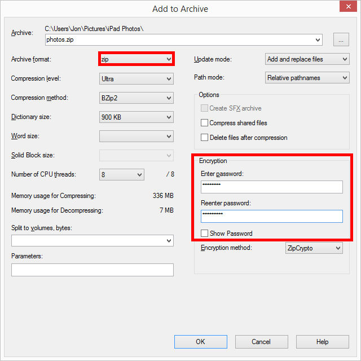Focus the Enter password field
361x361 pixels.
[x=271, y=187]
